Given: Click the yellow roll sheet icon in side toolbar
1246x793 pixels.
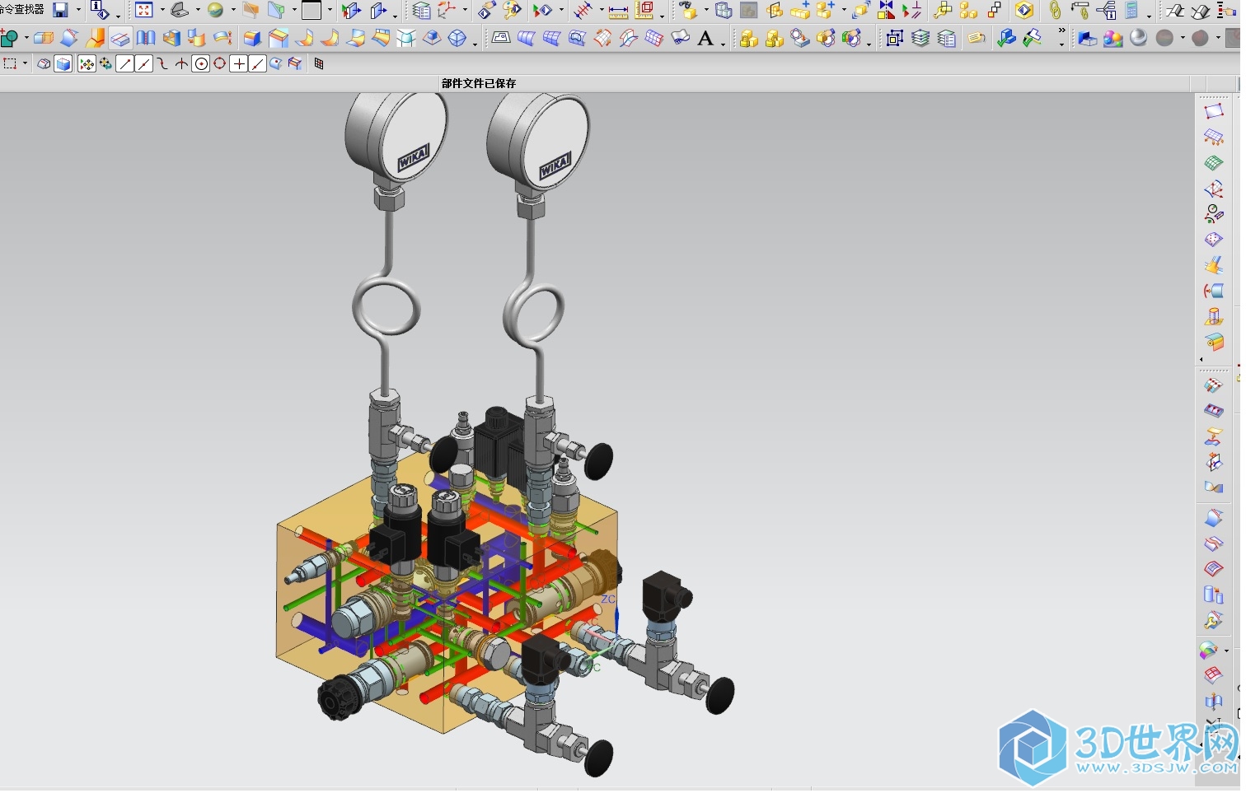Looking at the screenshot, I should (x=1213, y=342).
